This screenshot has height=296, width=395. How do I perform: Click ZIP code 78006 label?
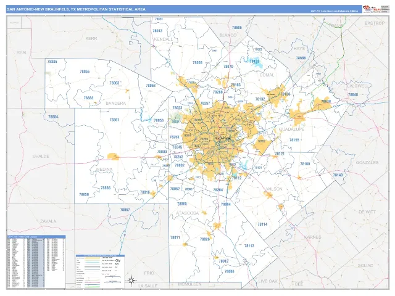point(197,63)
